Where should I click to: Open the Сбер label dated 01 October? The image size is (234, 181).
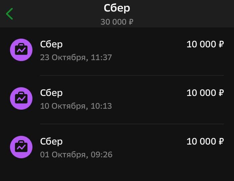tap(51, 142)
